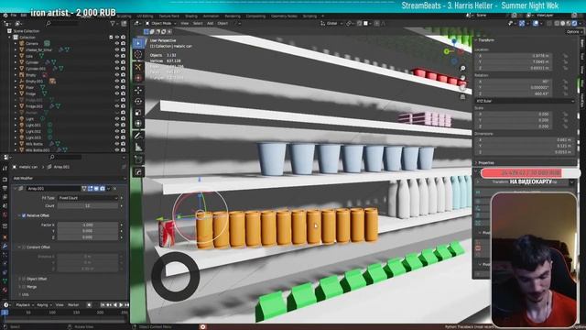Pin the properties editor context
The height and width of the screenshot is (330, 586).
coord(124,167)
